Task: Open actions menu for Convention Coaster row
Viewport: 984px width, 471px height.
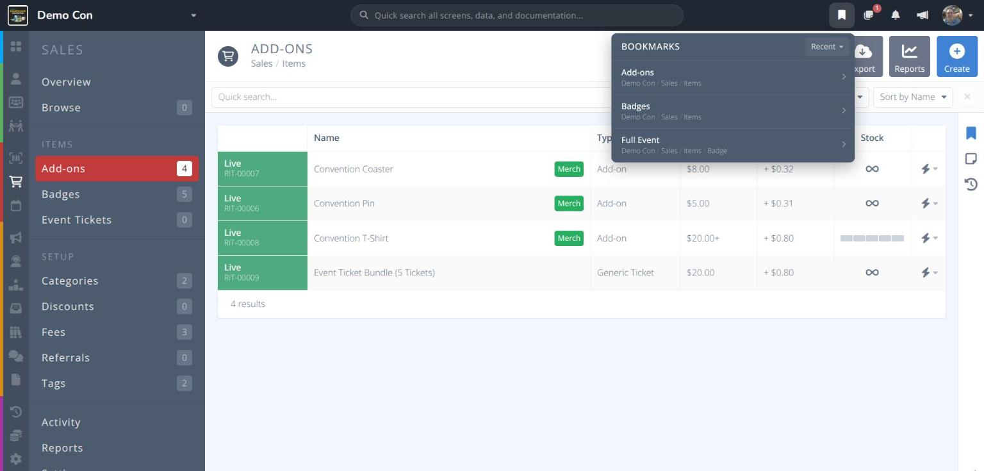Action: point(929,169)
